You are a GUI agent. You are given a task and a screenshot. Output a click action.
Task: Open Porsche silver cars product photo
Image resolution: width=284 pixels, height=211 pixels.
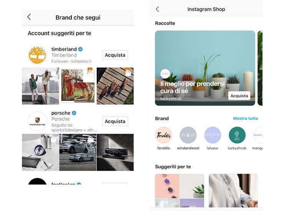point(78,152)
